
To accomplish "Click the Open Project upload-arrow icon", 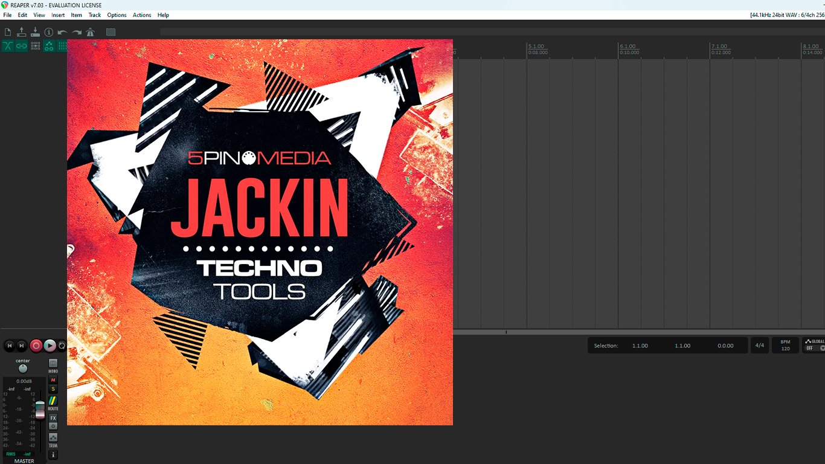I will point(22,32).
